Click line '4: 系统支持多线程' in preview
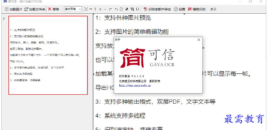The height and width of the screenshot is (130, 267). coord(120,116)
